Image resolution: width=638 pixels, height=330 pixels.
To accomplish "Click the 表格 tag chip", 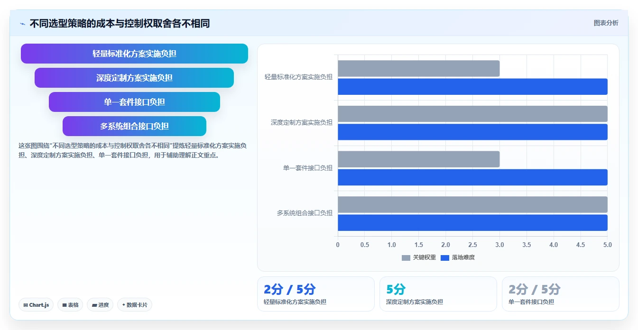I will pos(70,305).
